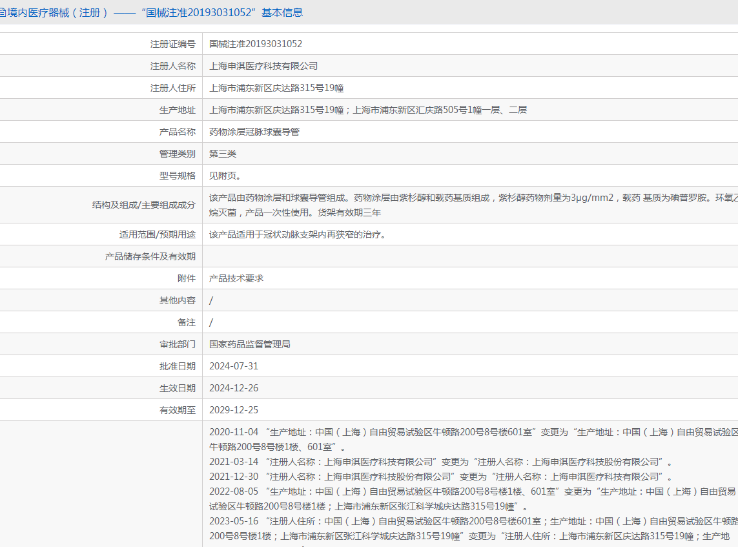The image size is (738, 547).
Task: Click the registration number value 国械注准20193031052
Action: coord(256,44)
